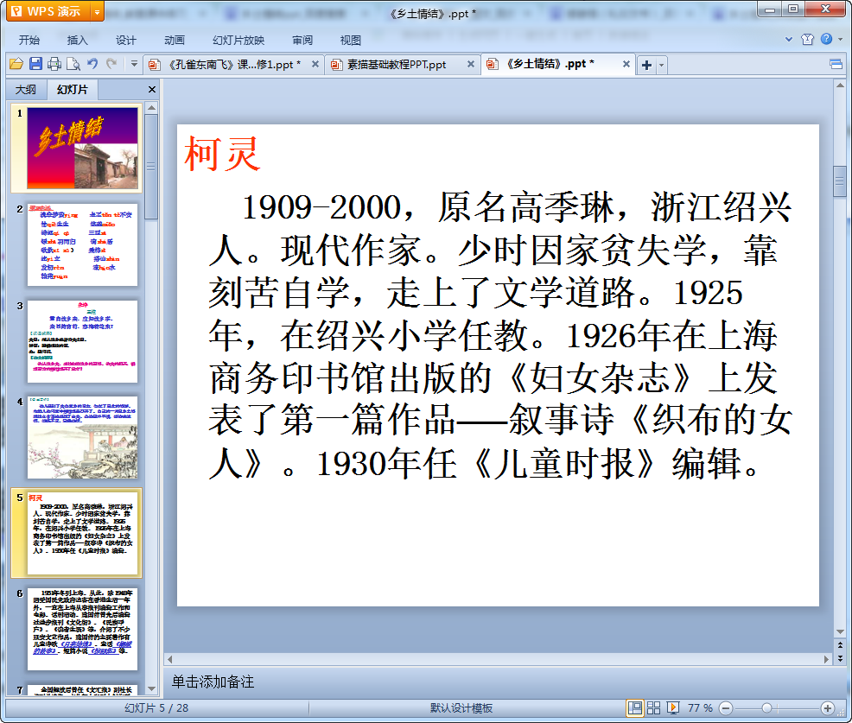Image resolution: width=852 pixels, height=723 pixels.
Task: Open Print Preview from the toolbar
Action: 73,64
